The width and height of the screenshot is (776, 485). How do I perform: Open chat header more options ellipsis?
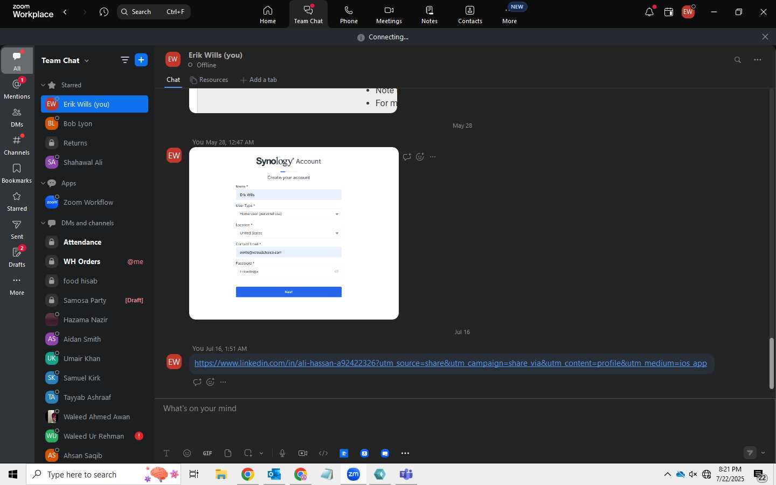pos(758,60)
